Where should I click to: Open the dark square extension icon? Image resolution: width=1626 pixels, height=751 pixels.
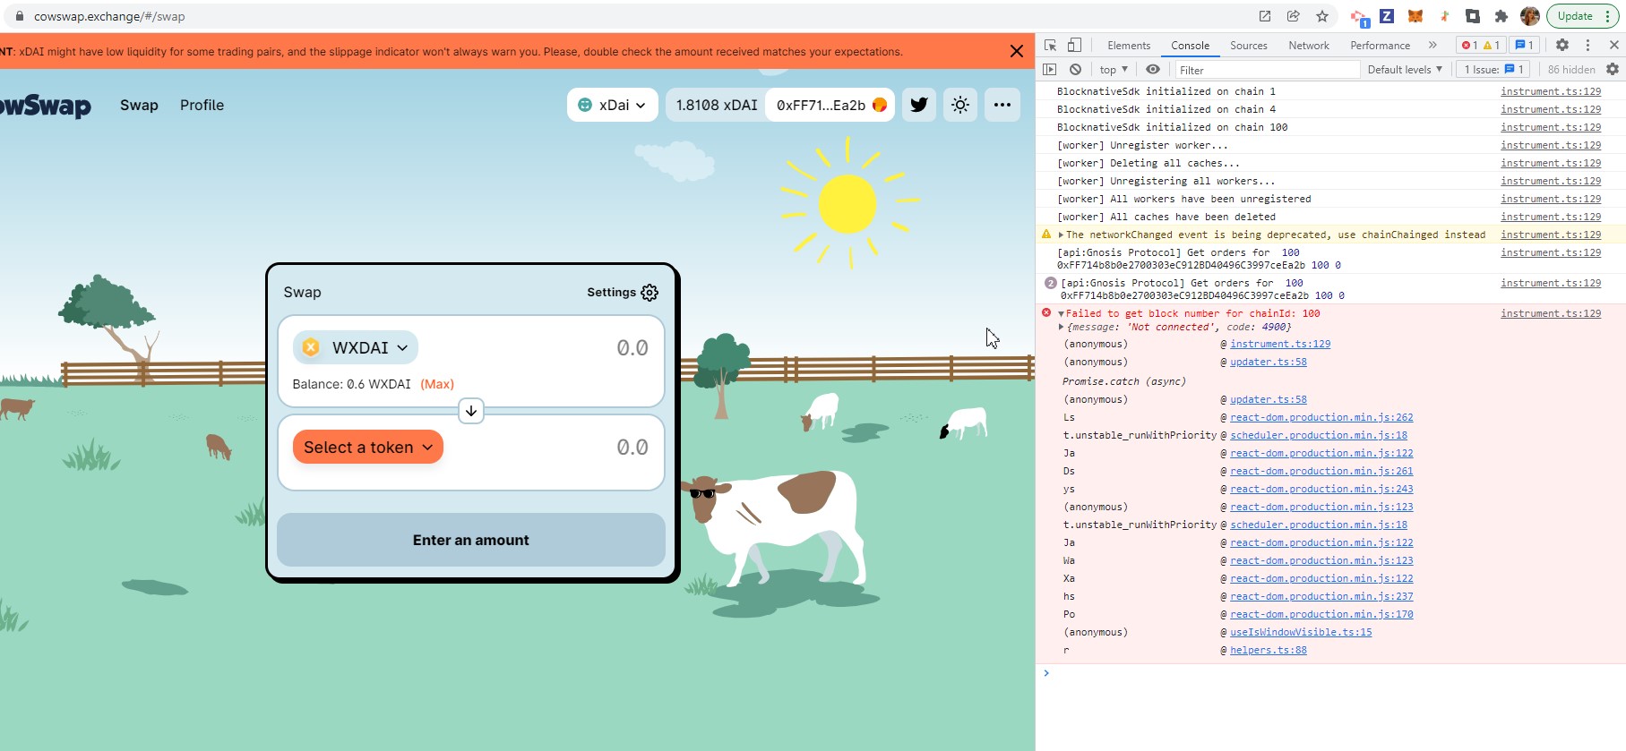click(1473, 16)
